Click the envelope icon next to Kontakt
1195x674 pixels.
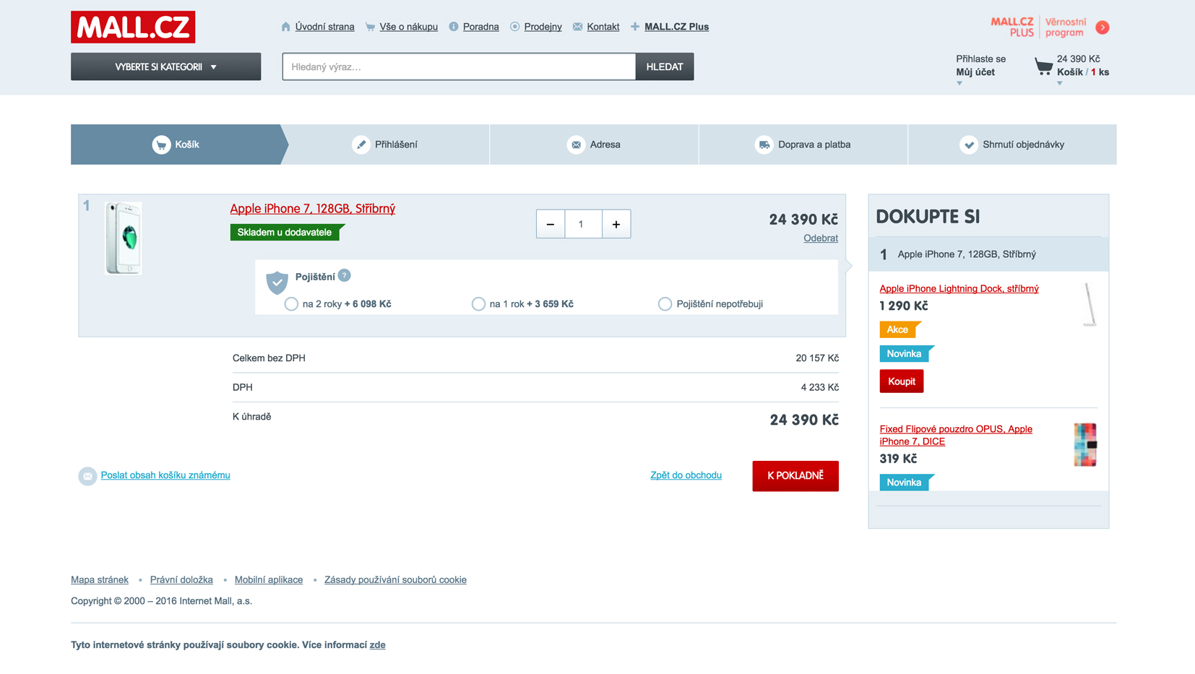[577, 27]
